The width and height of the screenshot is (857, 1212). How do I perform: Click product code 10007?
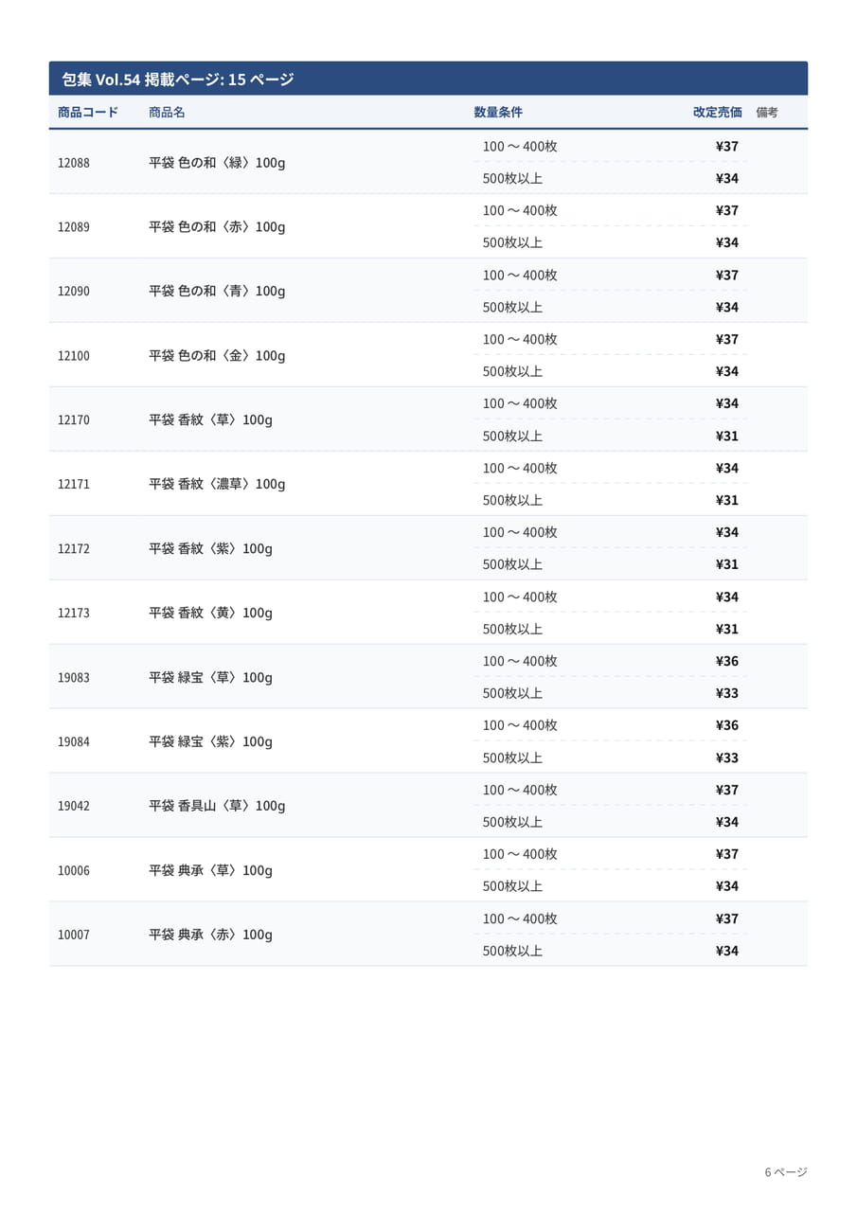(74, 935)
